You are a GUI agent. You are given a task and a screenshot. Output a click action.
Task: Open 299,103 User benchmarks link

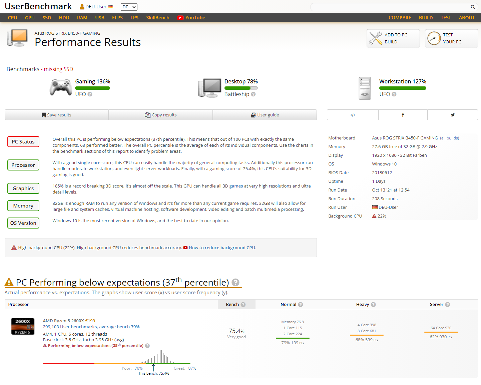click(x=91, y=327)
